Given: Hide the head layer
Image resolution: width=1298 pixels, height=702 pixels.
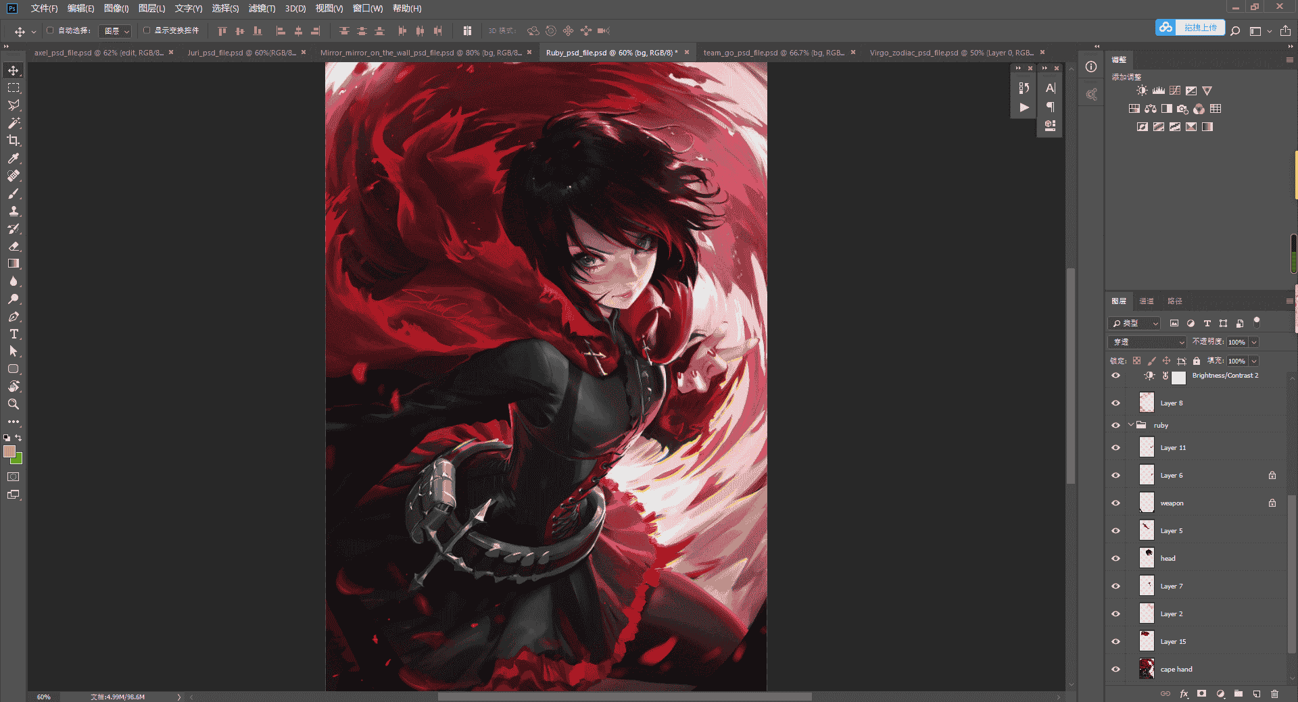Looking at the screenshot, I should click(x=1115, y=559).
